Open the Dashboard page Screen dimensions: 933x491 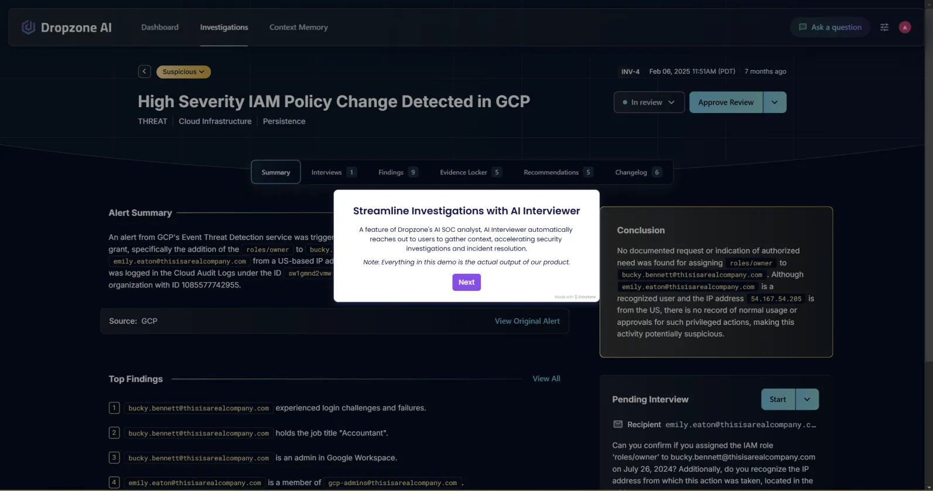pyautogui.click(x=160, y=28)
